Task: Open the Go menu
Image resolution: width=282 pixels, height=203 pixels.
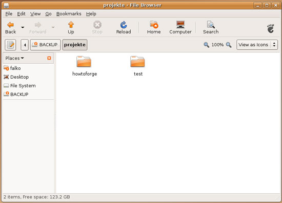Action: [x=48, y=14]
